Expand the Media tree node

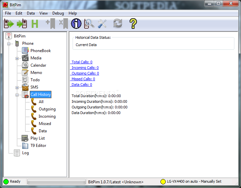pyautogui.click(x=17, y=58)
